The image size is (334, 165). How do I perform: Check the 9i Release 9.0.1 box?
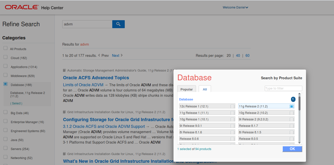pyautogui.click(x=232, y=126)
